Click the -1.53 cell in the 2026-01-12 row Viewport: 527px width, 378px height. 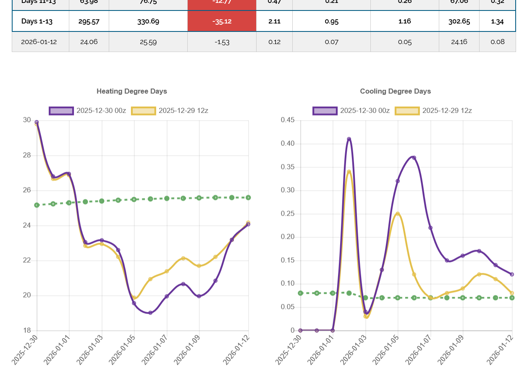click(222, 42)
